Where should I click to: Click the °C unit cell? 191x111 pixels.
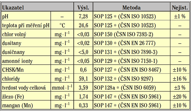point(62,25)
